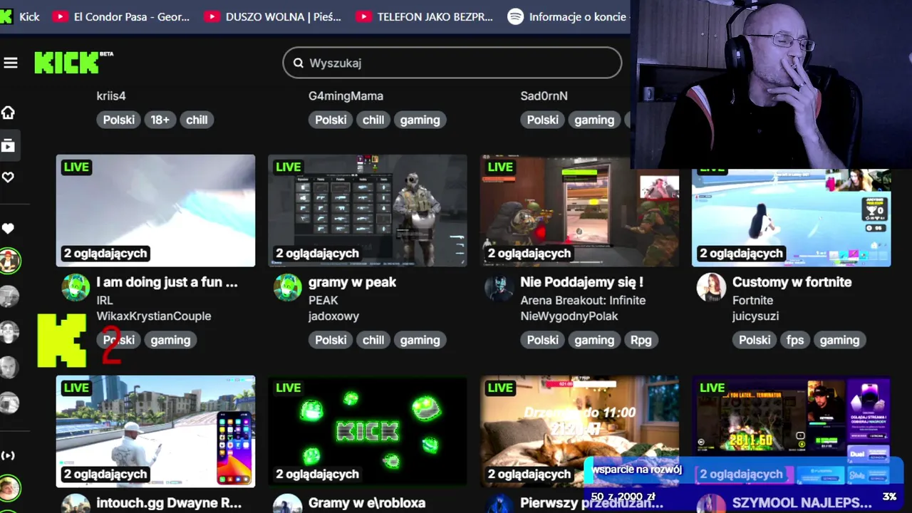Open the PEAK category link
This screenshot has width=912, height=513.
coord(323,300)
